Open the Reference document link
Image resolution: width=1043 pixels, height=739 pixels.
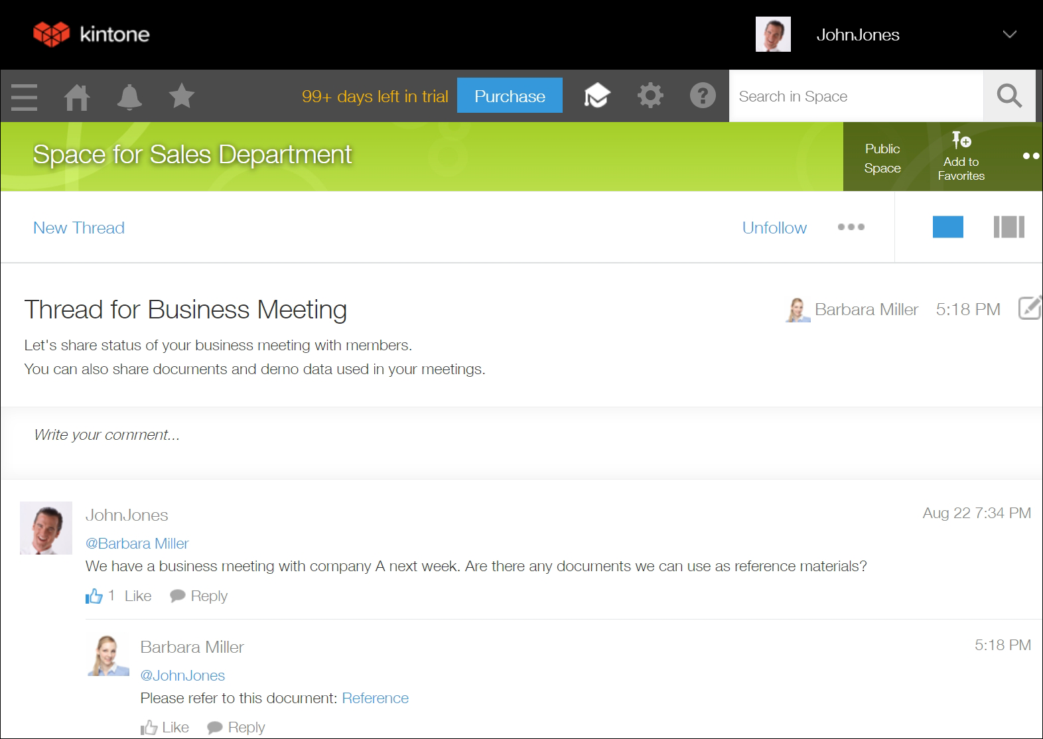[x=375, y=698]
